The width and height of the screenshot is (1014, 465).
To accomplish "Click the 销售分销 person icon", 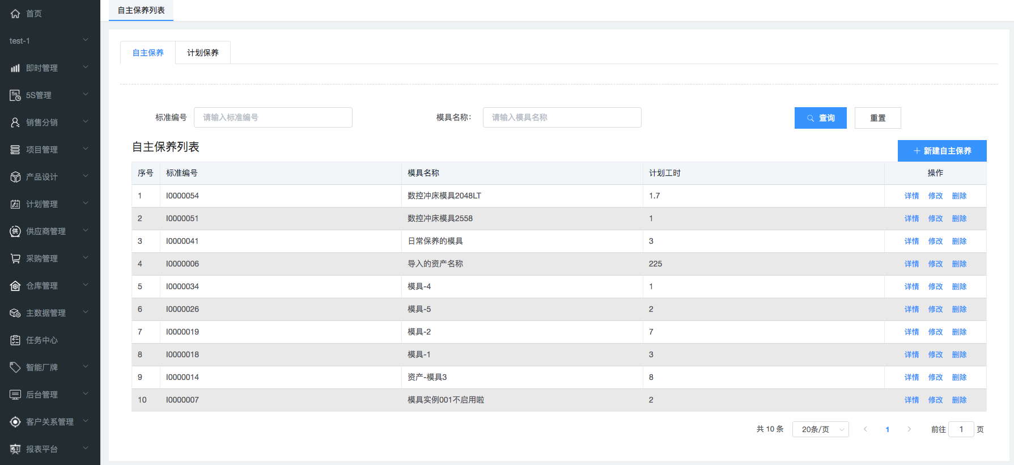I will pyautogui.click(x=15, y=122).
